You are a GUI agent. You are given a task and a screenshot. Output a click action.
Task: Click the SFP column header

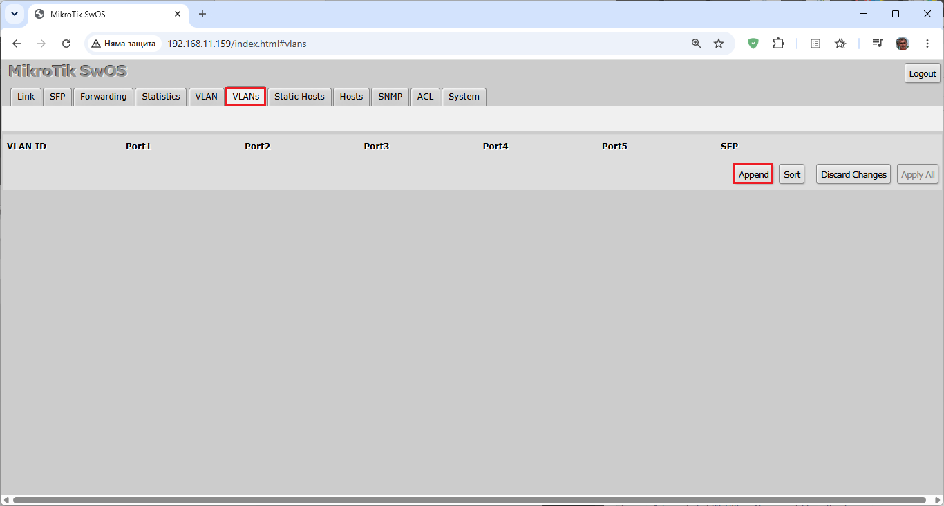click(x=729, y=147)
